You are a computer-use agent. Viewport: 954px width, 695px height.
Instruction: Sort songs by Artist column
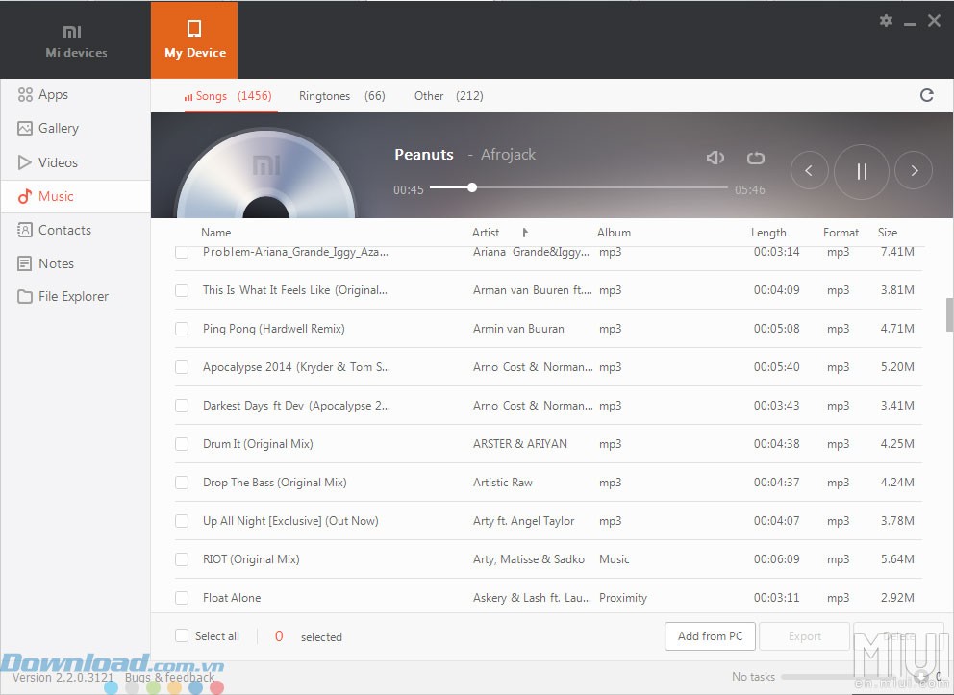click(486, 233)
